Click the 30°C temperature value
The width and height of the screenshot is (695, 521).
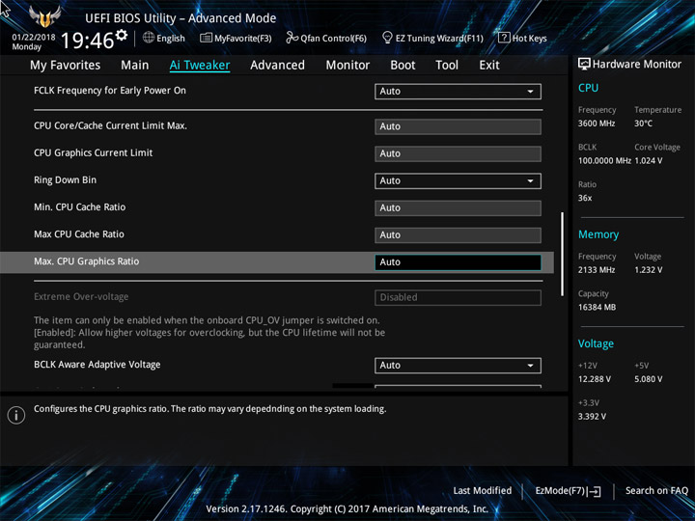tap(643, 123)
